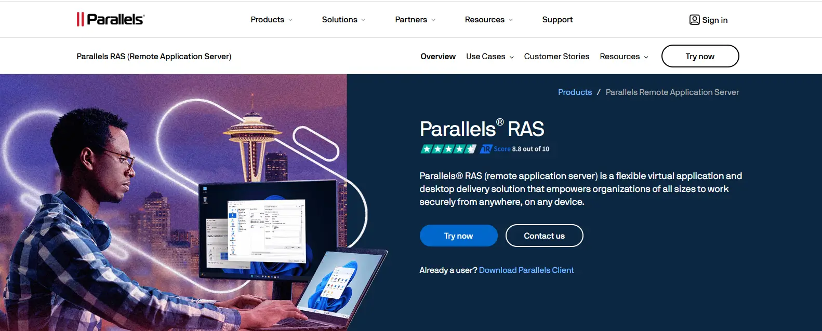Open Customer Stories
822x331 pixels.
[x=556, y=57]
